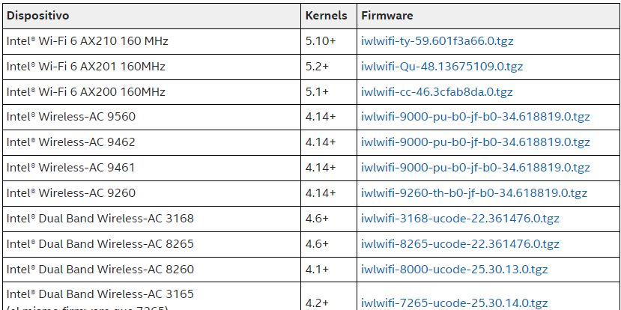This screenshot has height=310, width=621.
Task: Open the iwlwifi-8000-ucode-25.30.13.0.tgz link
Action: (454, 270)
